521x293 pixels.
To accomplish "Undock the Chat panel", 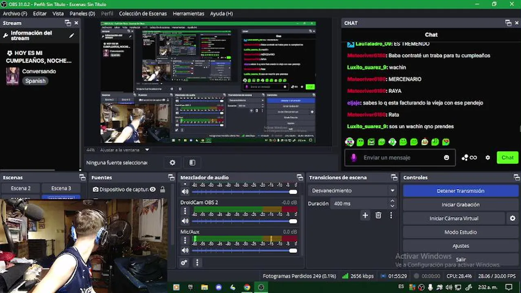I will [x=508, y=23].
